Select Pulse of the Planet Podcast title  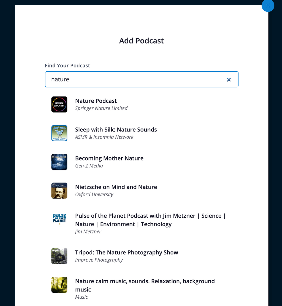pyautogui.click(x=150, y=220)
